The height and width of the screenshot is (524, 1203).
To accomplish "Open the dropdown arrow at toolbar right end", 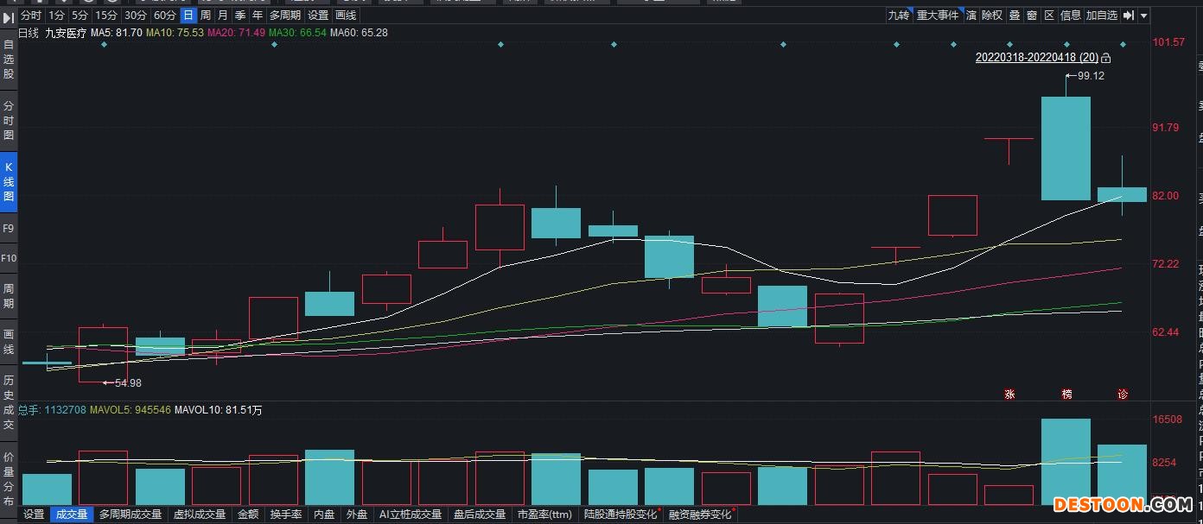I will (1144, 16).
